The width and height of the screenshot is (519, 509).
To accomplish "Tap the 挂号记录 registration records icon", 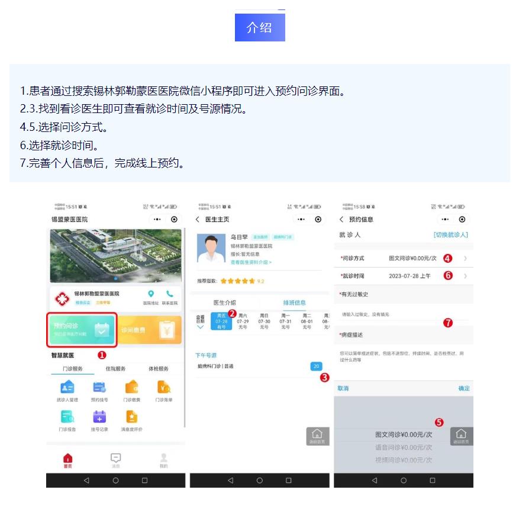I will coord(99,417).
